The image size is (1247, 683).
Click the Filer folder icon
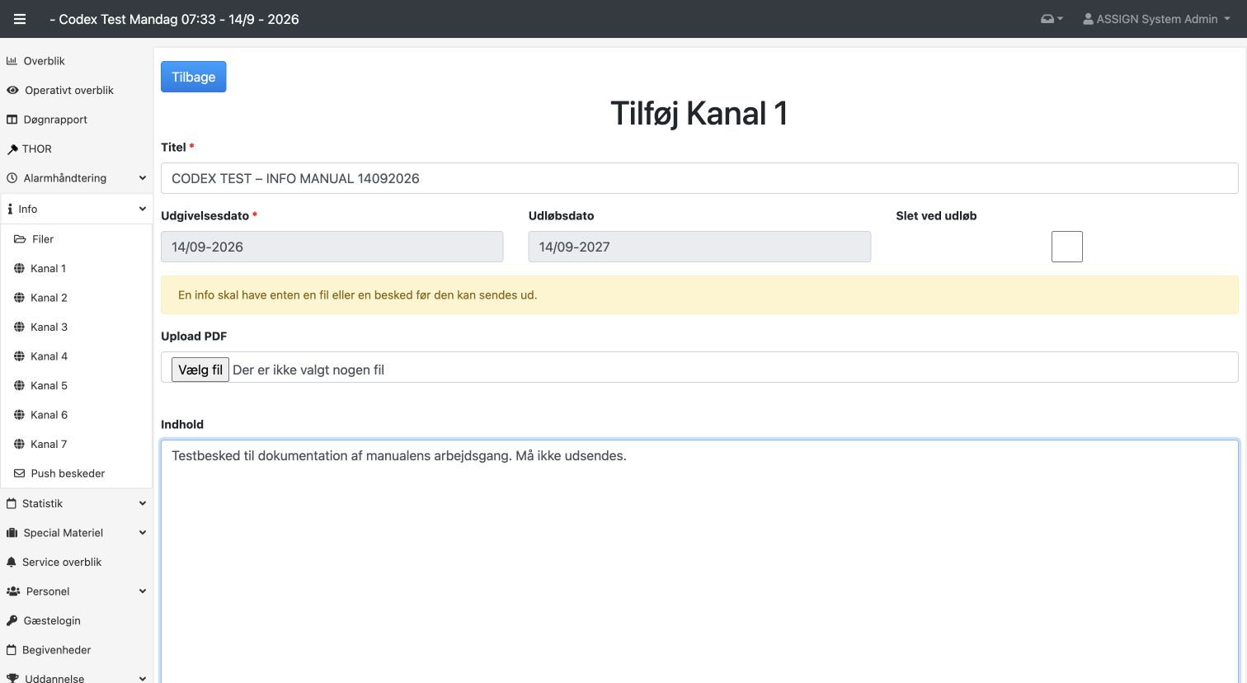[20, 239]
